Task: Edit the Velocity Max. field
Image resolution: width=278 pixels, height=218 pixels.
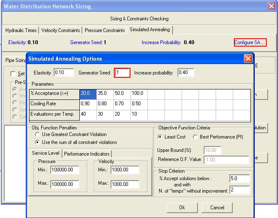Action: (x=125, y=184)
